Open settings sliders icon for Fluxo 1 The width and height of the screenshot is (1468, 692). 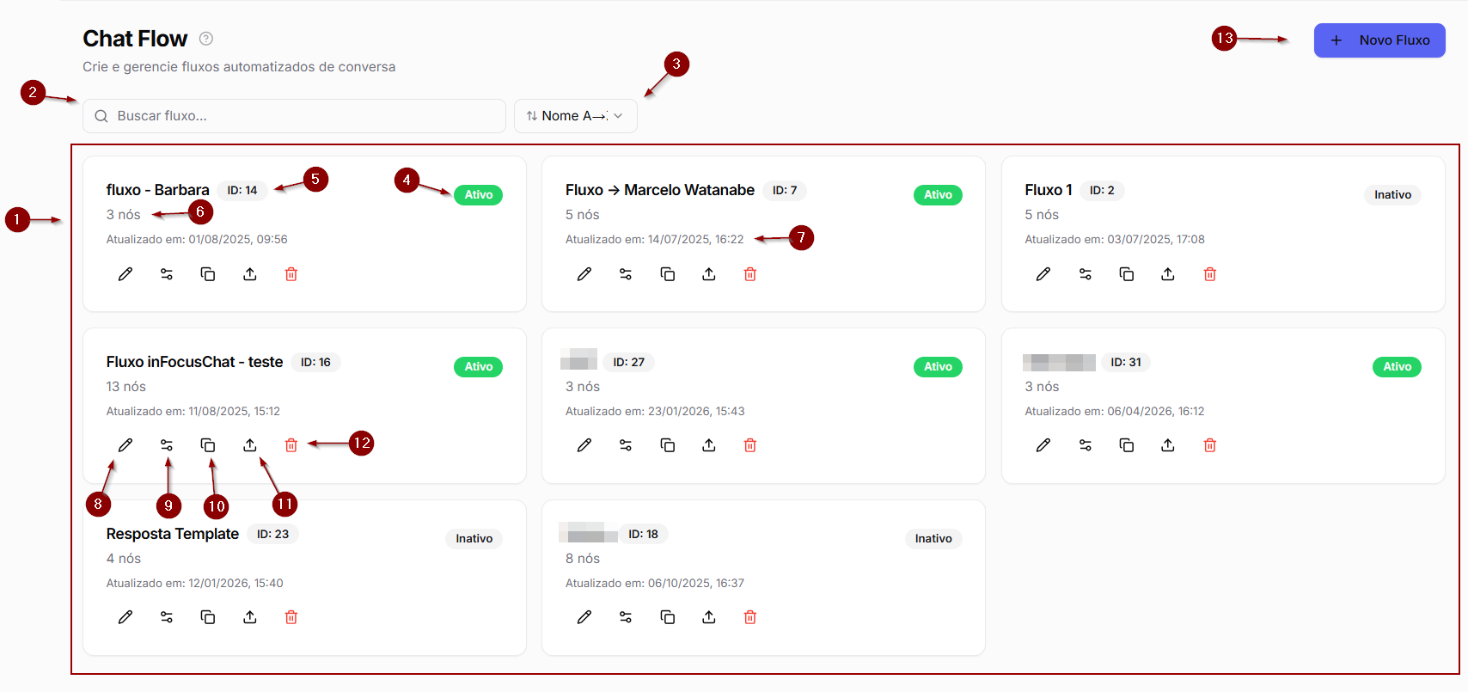click(1086, 274)
